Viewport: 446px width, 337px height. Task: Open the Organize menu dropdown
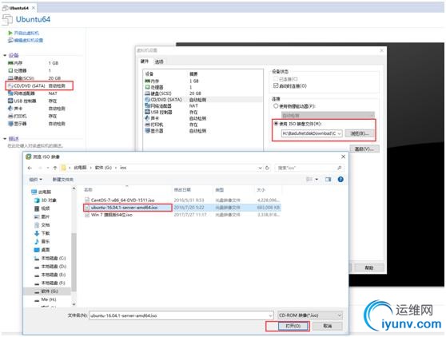(36, 180)
